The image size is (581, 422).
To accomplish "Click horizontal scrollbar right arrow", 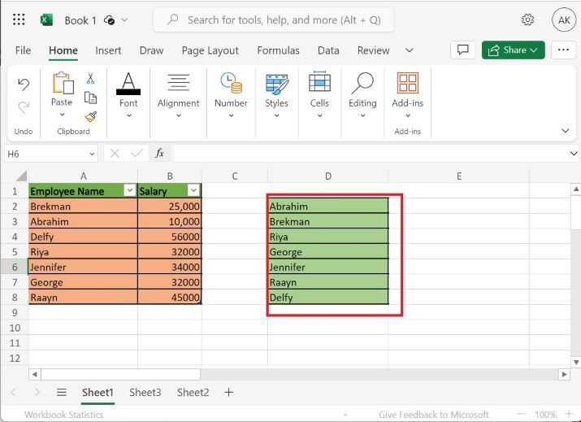I will [564, 374].
